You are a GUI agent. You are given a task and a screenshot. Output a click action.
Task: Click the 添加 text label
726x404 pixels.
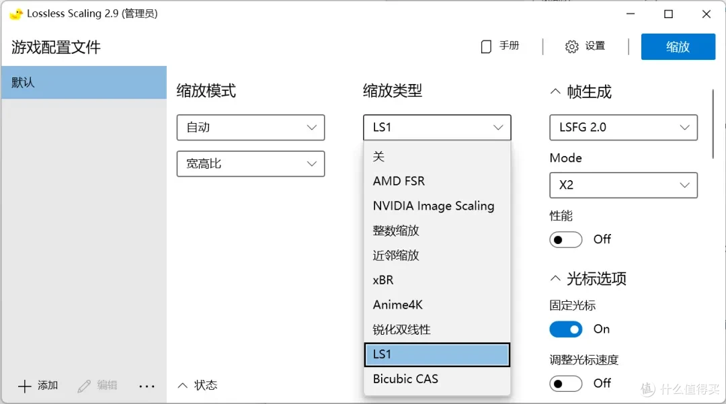tap(48, 385)
